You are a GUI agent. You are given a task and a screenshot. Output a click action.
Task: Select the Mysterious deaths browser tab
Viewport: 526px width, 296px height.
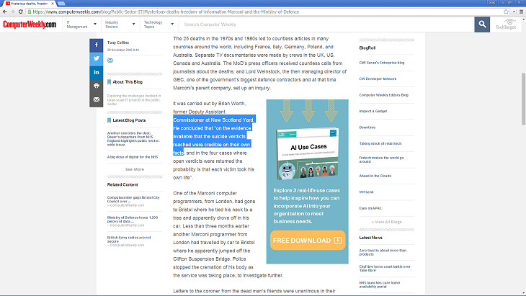click(x=29, y=4)
